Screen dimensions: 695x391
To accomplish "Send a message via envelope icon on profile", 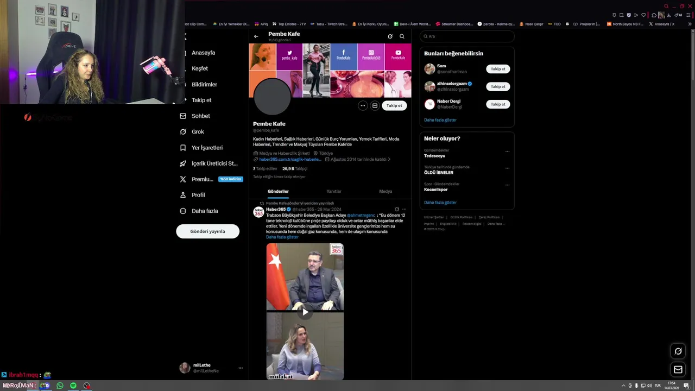I will (x=375, y=105).
